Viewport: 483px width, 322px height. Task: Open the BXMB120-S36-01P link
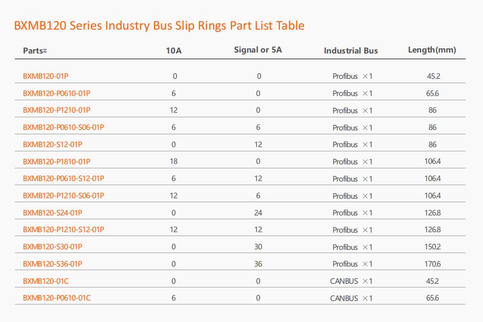point(53,264)
